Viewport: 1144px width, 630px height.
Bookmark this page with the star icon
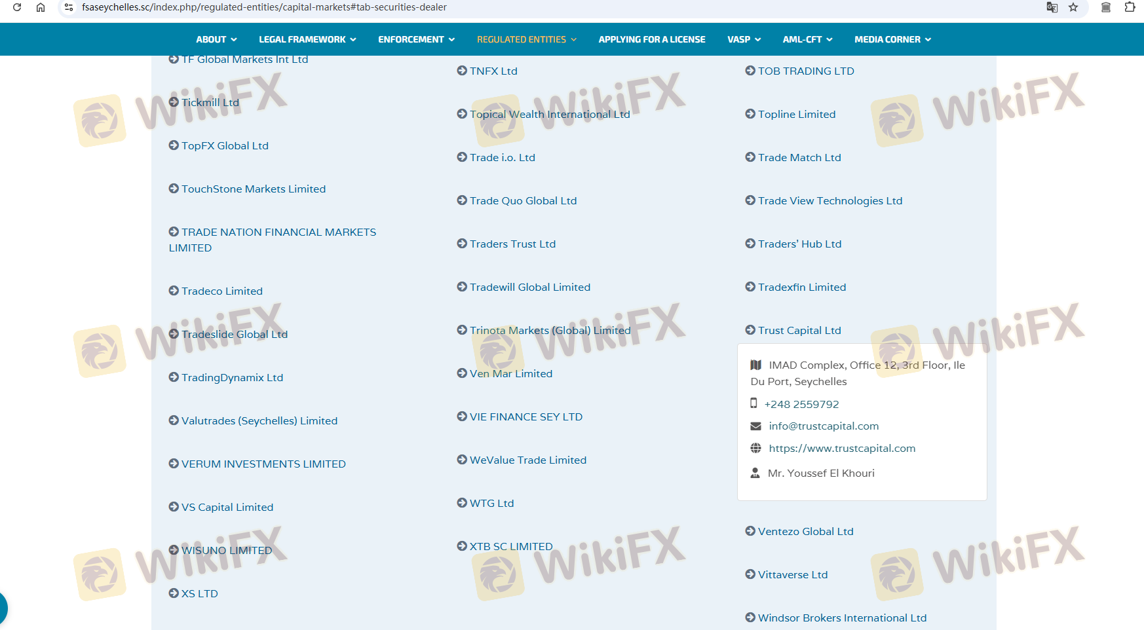click(1073, 7)
